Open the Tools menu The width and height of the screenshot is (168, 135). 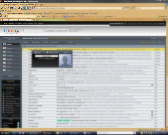[x=37, y=5]
